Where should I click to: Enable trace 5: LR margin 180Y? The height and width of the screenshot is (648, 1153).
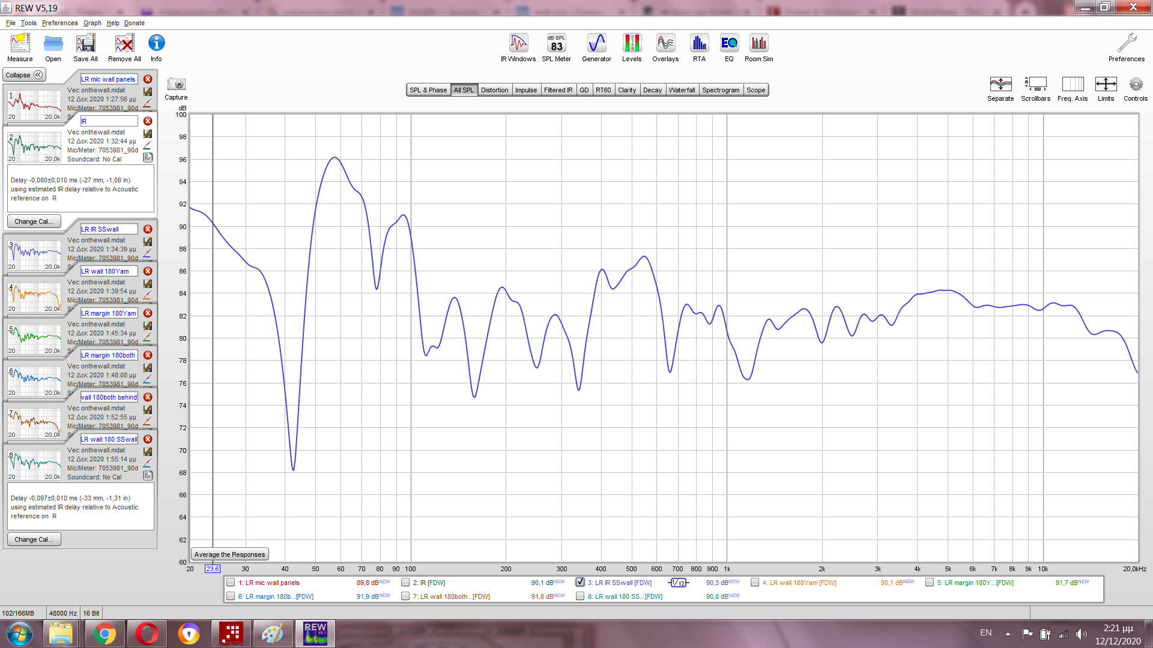(930, 582)
